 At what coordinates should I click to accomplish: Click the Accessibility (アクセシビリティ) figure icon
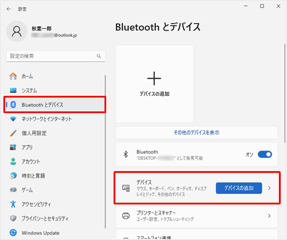[13, 204]
